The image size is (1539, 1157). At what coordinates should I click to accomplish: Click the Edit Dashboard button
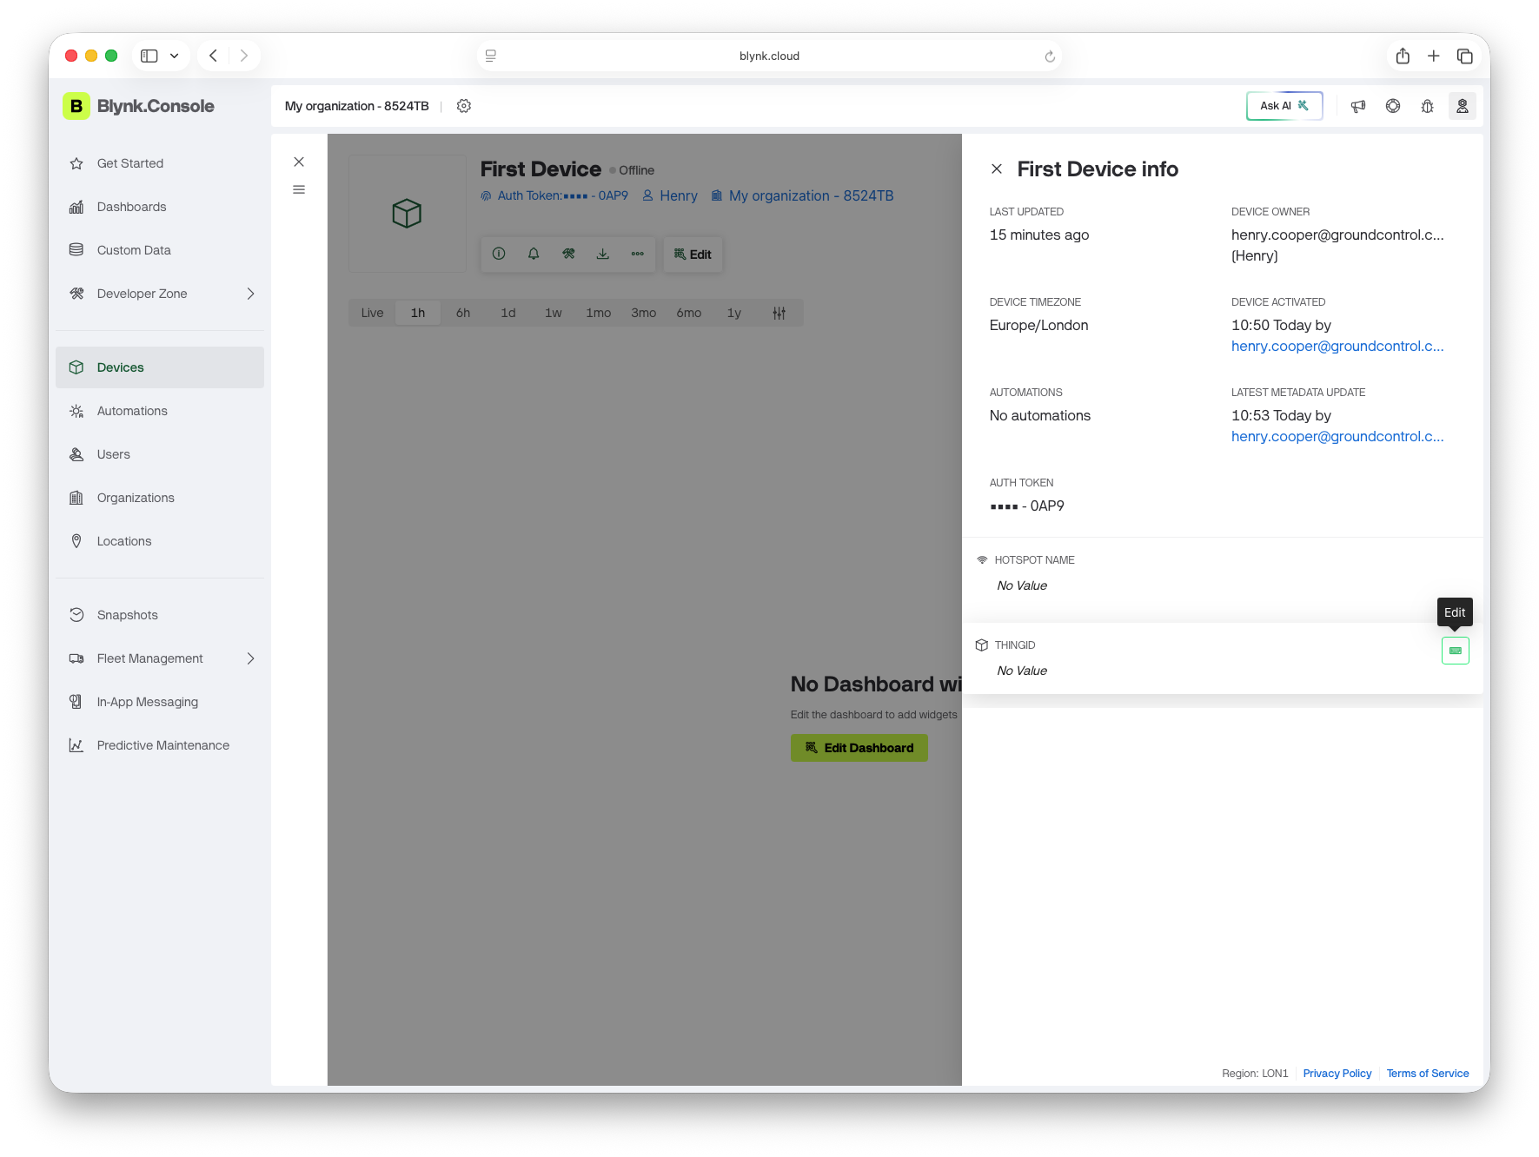pyautogui.click(x=859, y=748)
